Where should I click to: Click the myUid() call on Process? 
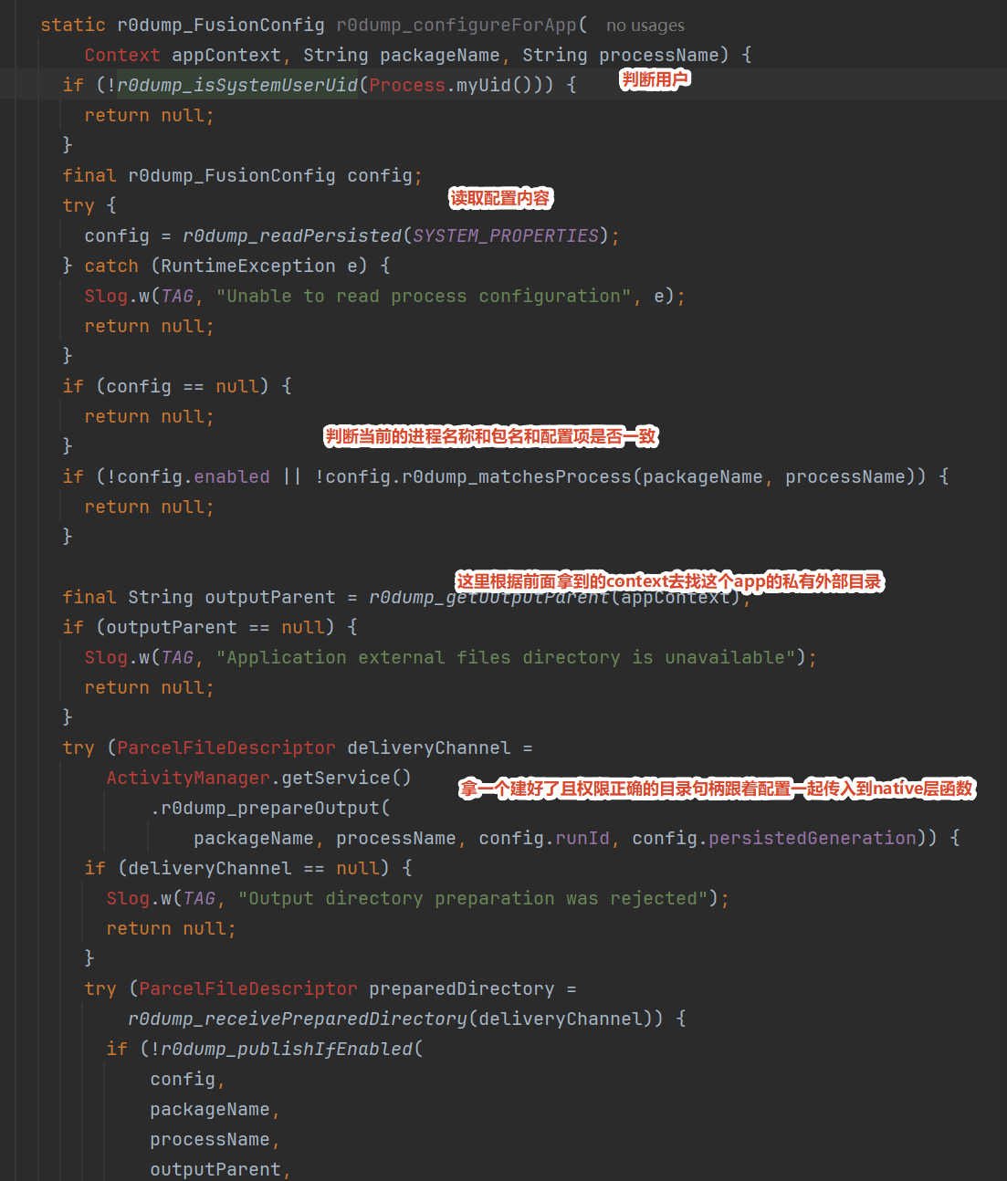pyautogui.click(x=489, y=85)
